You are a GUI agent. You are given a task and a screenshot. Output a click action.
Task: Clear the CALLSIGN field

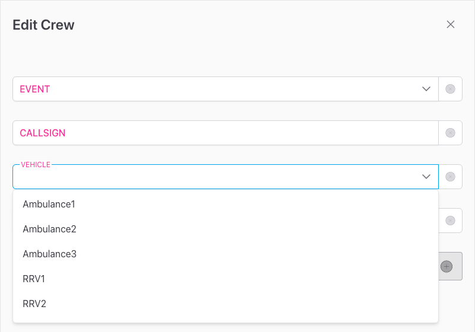tap(450, 133)
